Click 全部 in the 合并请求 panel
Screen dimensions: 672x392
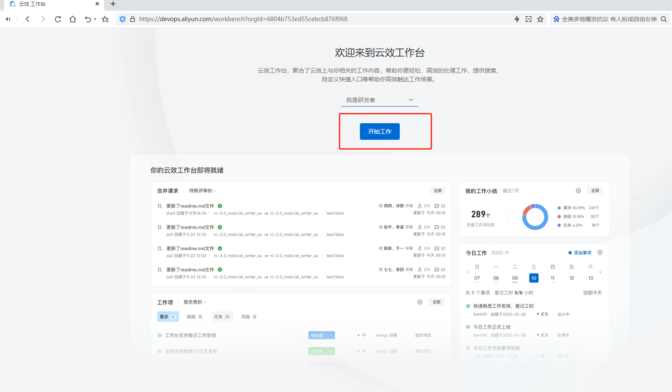[438, 191]
